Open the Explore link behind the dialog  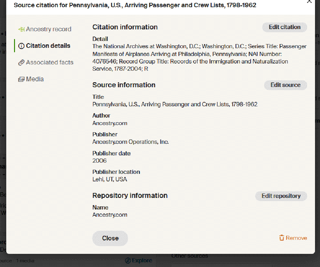tap(142, 260)
